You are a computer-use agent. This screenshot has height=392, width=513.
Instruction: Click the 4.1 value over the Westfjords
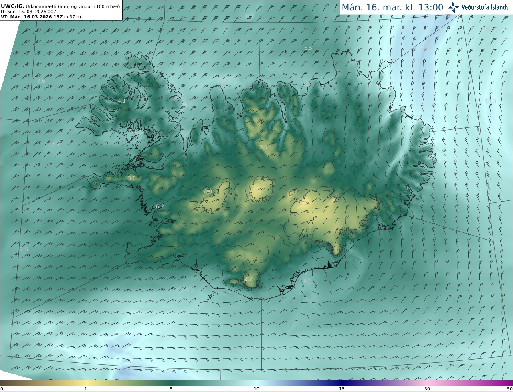[122, 101]
